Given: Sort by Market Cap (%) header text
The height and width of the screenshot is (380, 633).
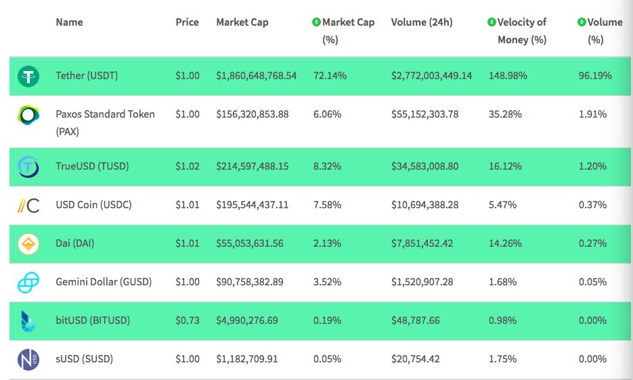Looking at the screenshot, I should pyautogui.click(x=349, y=30).
